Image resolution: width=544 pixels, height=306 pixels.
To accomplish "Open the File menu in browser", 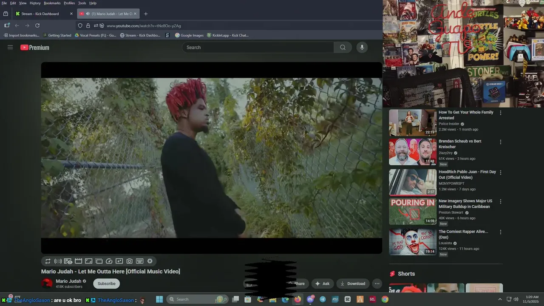I will coord(4,3).
